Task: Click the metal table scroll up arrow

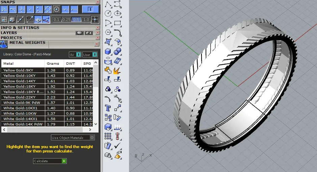Action: (x=96, y=63)
